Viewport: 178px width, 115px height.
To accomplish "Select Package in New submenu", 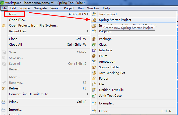I will pos(133,39).
